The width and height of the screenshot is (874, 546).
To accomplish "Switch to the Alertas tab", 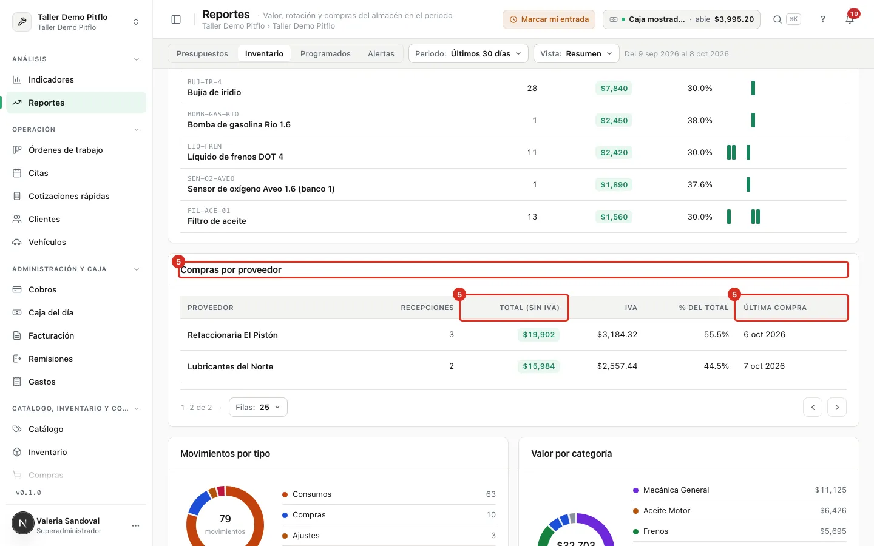I will (x=381, y=53).
